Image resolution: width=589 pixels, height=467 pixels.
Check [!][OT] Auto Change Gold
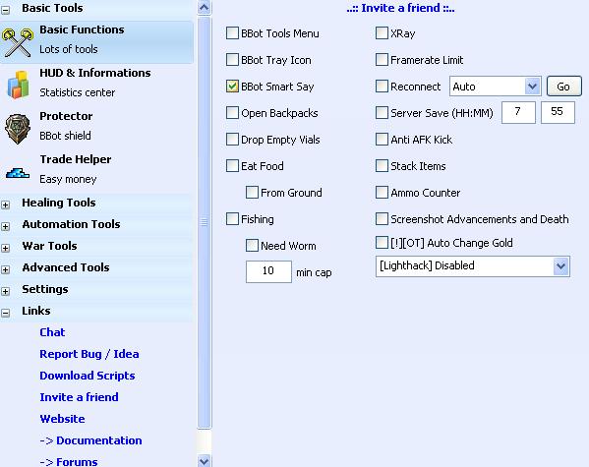(x=382, y=242)
